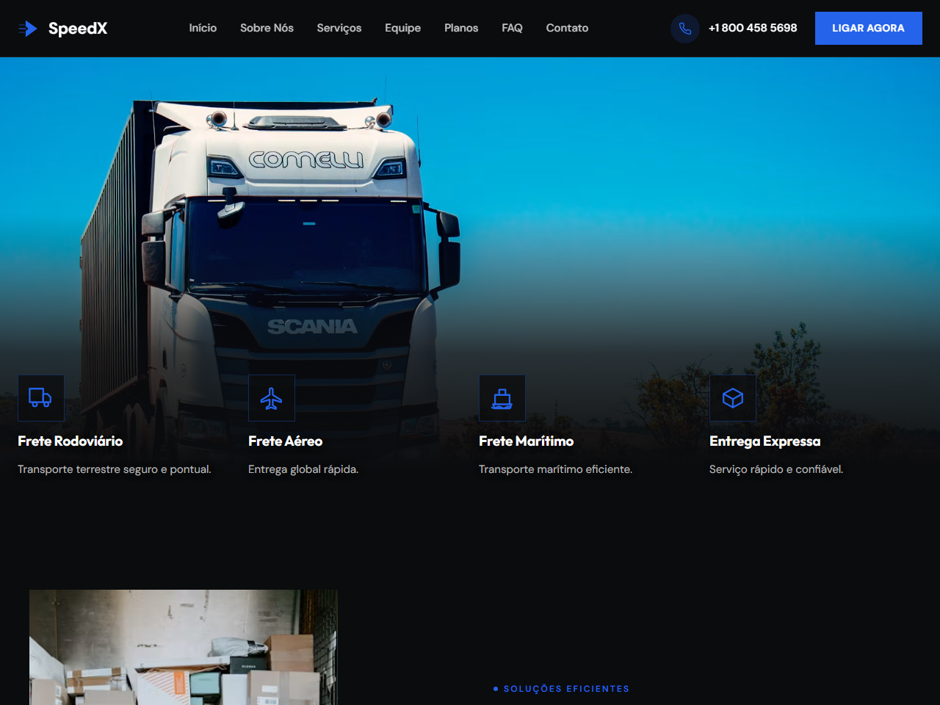Select the text 'Transporte terrestre seguro e pontual.'
Image resolution: width=940 pixels, height=705 pixels.
pyautogui.click(x=115, y=469)
